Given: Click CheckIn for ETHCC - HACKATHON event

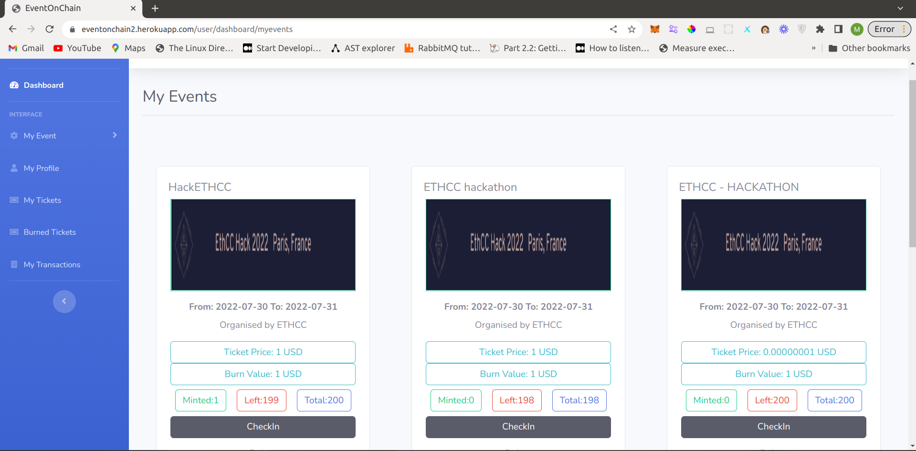Looking at the screenshot, I should (774, 427).
